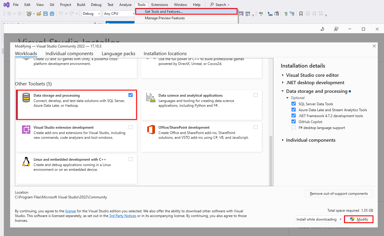
Task: Click the spell check abc icon
Action: pos(261,14)
